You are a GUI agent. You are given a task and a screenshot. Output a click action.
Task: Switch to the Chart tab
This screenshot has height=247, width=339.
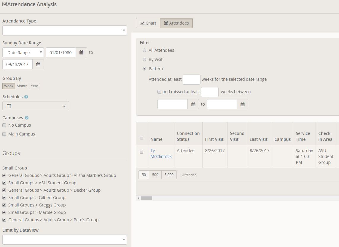[148, 23]
